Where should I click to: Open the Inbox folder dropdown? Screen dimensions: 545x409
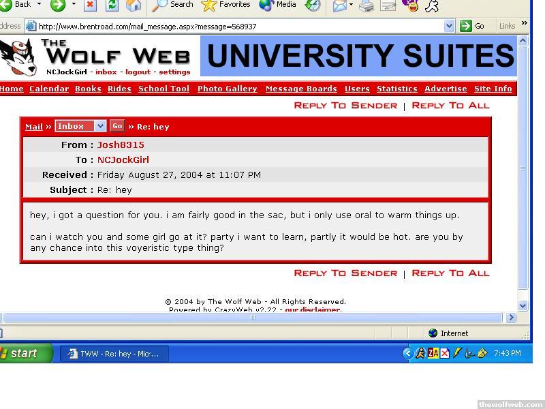point(100,126)
